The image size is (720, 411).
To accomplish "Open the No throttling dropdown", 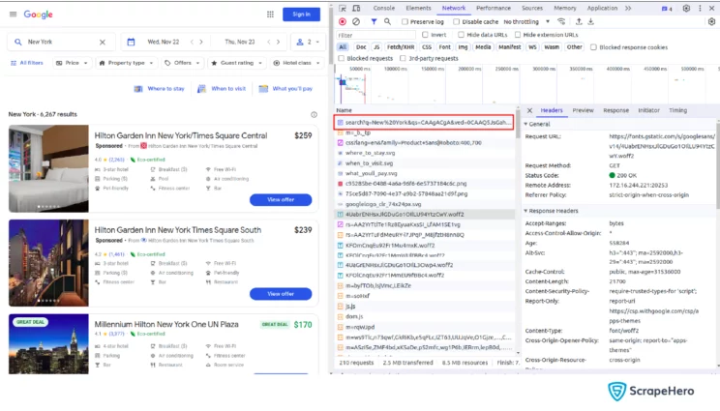I will [526, 21].
